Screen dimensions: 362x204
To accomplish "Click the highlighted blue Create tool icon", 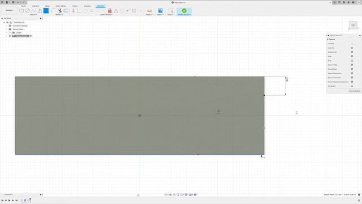I will [46, 11].
